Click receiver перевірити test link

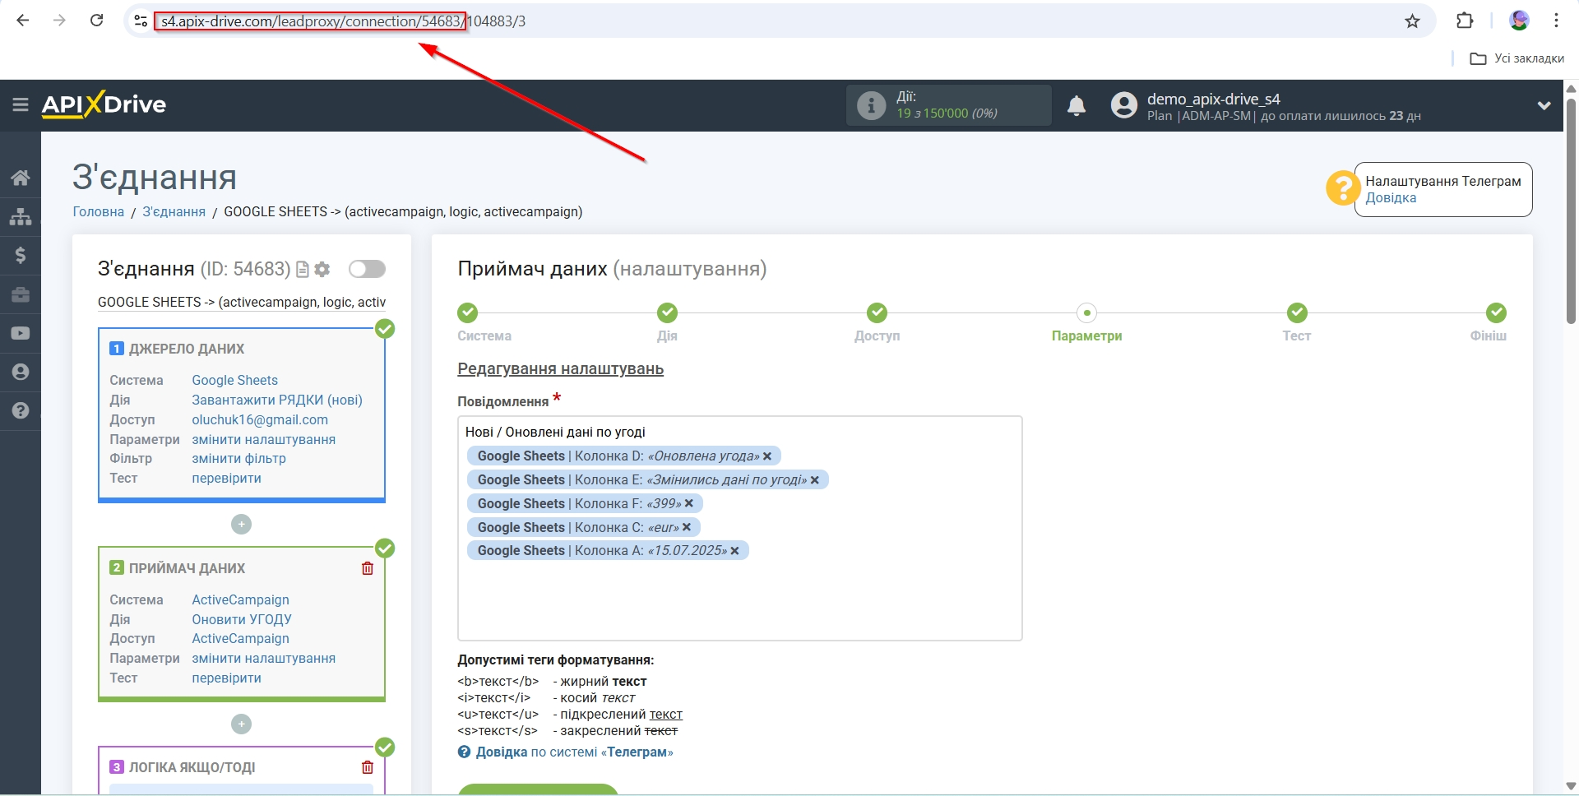tap(226, 678)
